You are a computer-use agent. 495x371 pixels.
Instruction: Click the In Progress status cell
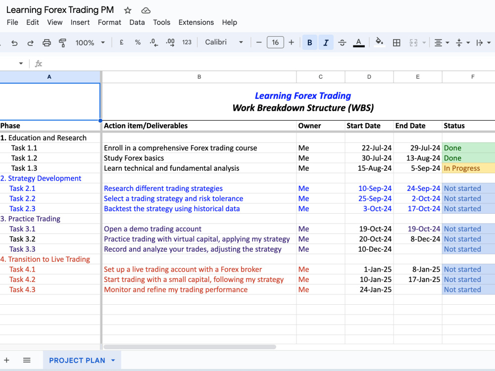click(x=468, y=168)
